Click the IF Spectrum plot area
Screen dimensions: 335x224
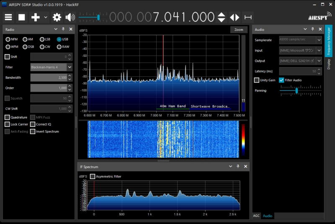163,196
